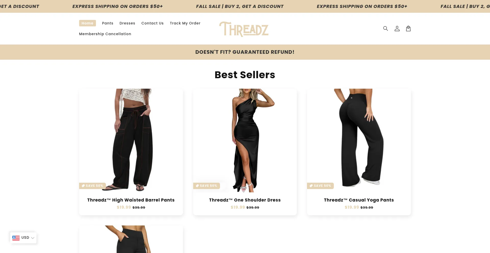Click Save 50% tag on Barrel Pants

pos(92,186)
